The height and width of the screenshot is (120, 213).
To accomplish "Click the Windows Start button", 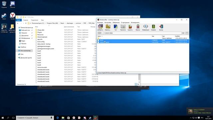I will (3, 118).
